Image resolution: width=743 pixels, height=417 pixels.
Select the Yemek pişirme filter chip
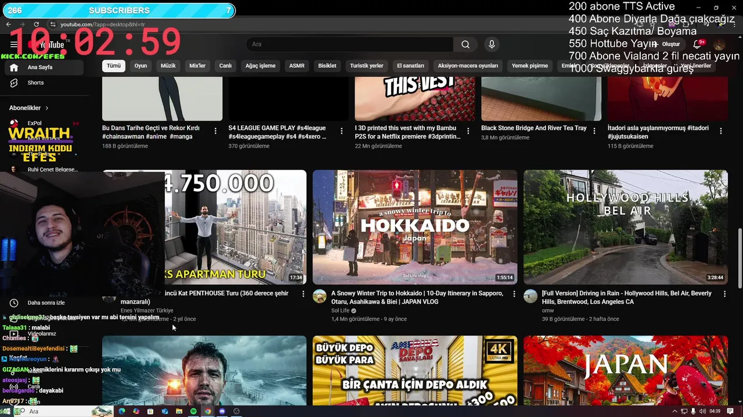pyautogui.click(x=530, y=66)
